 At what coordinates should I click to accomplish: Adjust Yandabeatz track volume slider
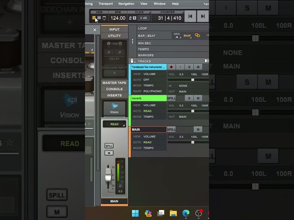(x=192, y=80)
